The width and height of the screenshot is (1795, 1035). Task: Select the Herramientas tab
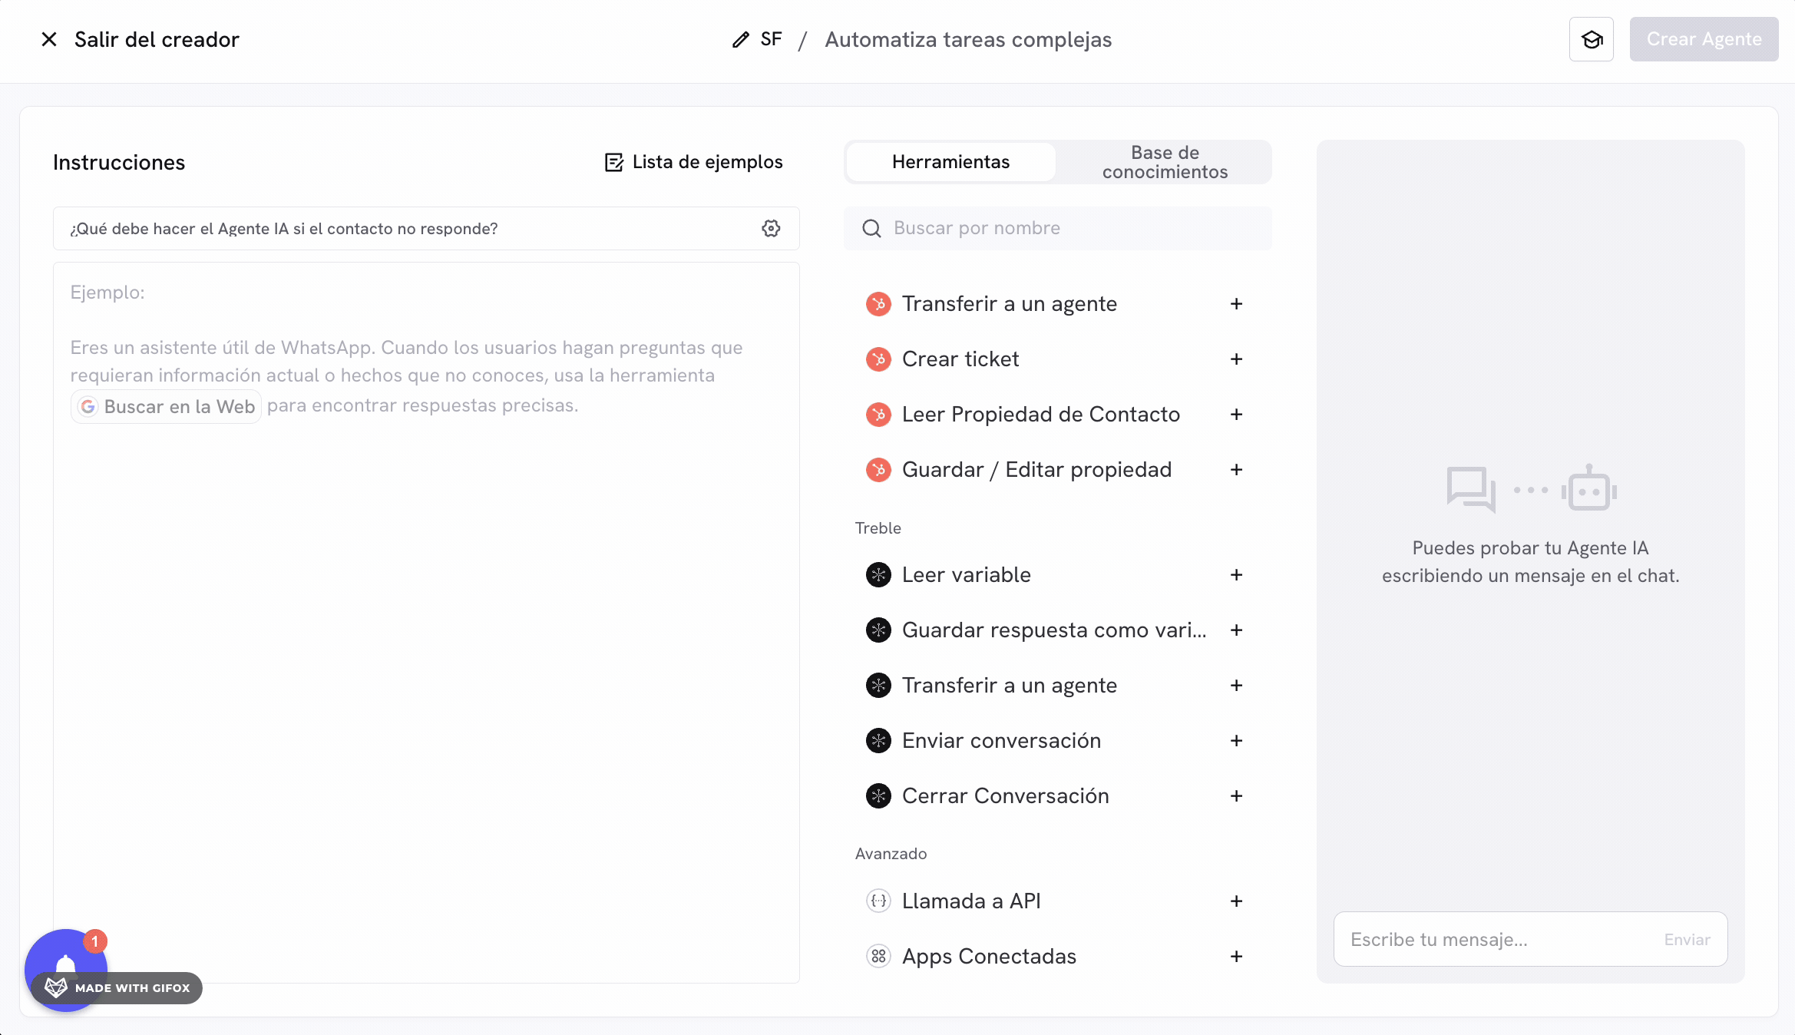[950, 161]
